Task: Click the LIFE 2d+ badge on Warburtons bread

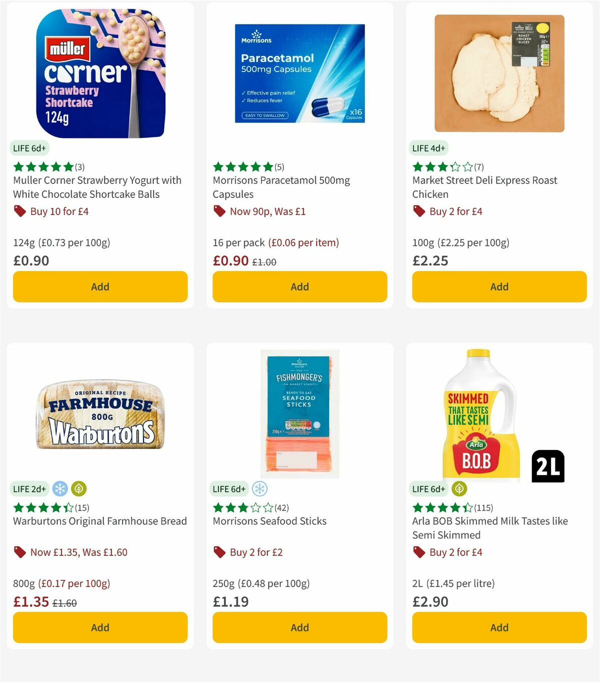Action: click(29, 488)
